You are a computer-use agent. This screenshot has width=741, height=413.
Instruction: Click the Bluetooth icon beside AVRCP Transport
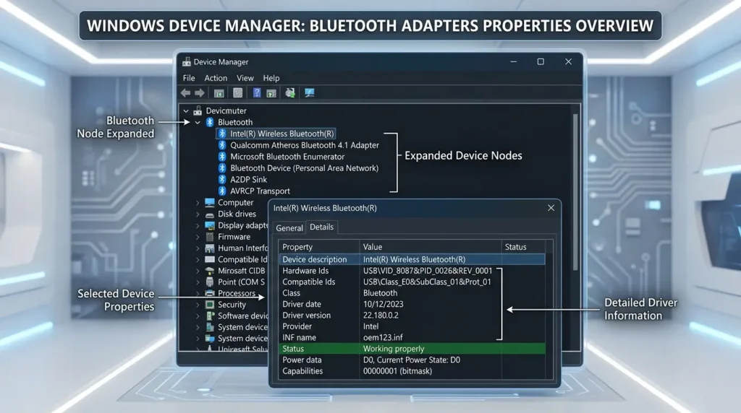[222, 191]
